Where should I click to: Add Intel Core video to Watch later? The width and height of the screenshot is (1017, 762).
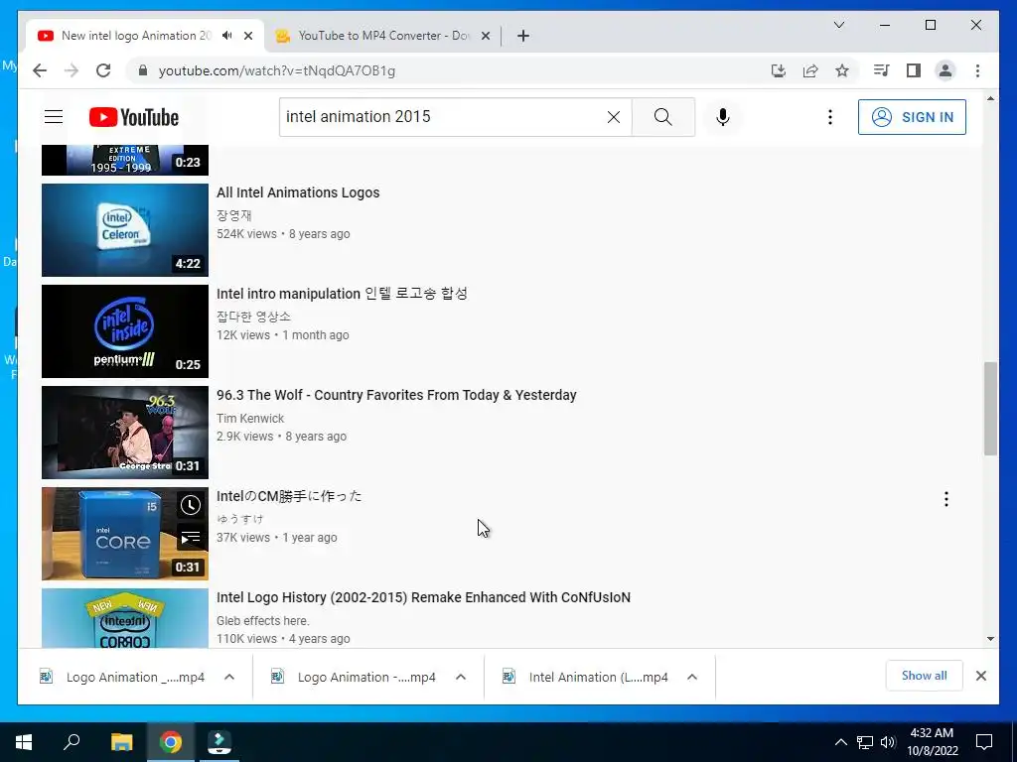[190, 505]
